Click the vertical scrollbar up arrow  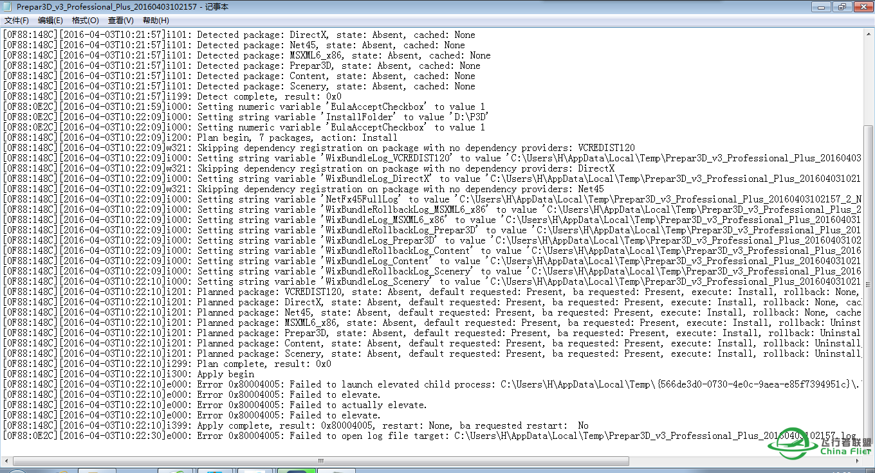point(869,34)
